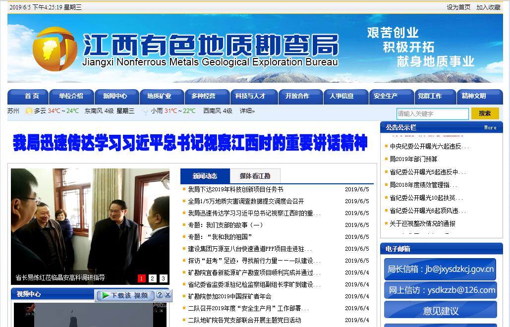Open weather 详细» link
The height and width of the screenshot is (327, 510).
point(247,111)
